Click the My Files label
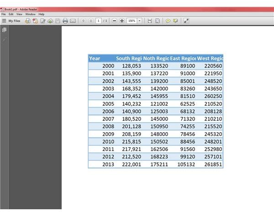This screenshot has width=274, height=212. tap(14, 21)
